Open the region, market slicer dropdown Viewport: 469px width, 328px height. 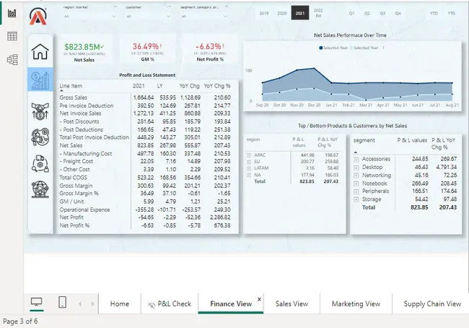(x=89, y=17)
